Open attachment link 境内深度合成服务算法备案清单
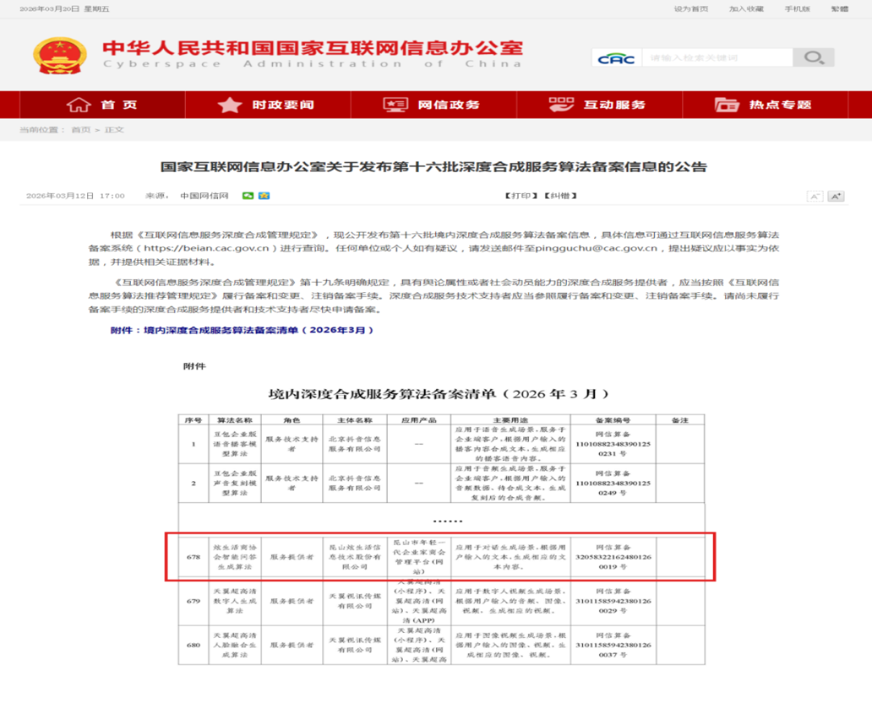Screen dimensions: 872x708 tap(242, 330)
